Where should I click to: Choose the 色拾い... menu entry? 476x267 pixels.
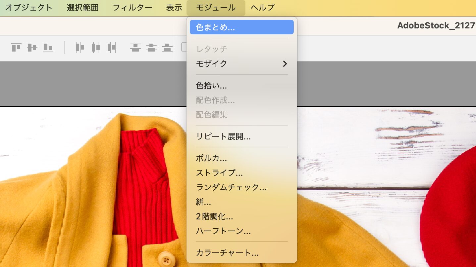pyautogui.click(x=211, y=86)
